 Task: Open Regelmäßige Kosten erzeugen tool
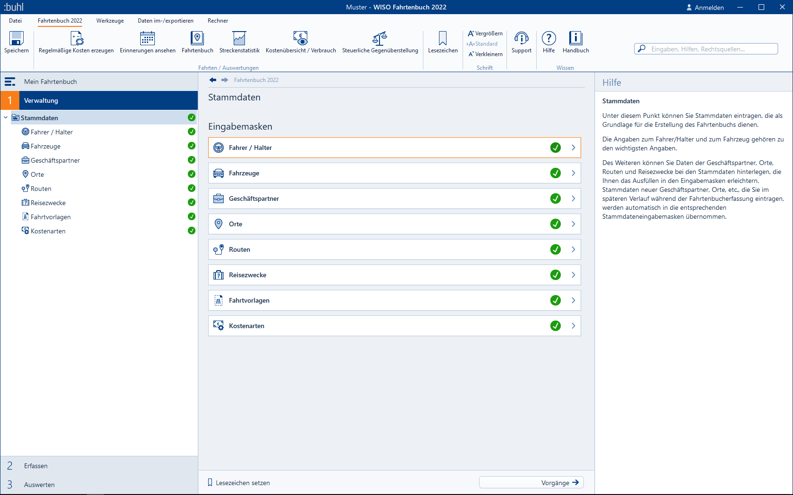(76, 39)
